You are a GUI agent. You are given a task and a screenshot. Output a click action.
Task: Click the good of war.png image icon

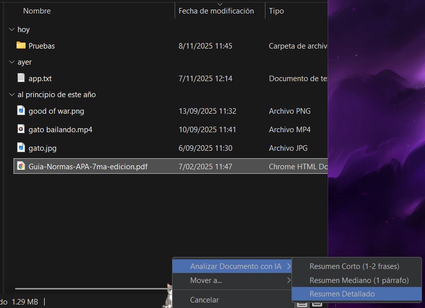[x=21, y=111]
